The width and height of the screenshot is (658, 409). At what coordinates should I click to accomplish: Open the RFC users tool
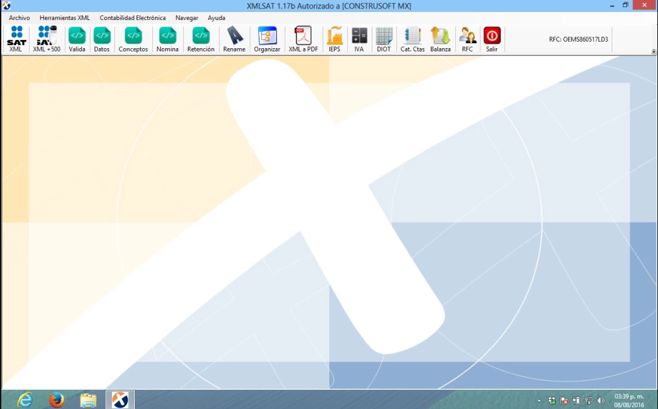pos(467,39)
